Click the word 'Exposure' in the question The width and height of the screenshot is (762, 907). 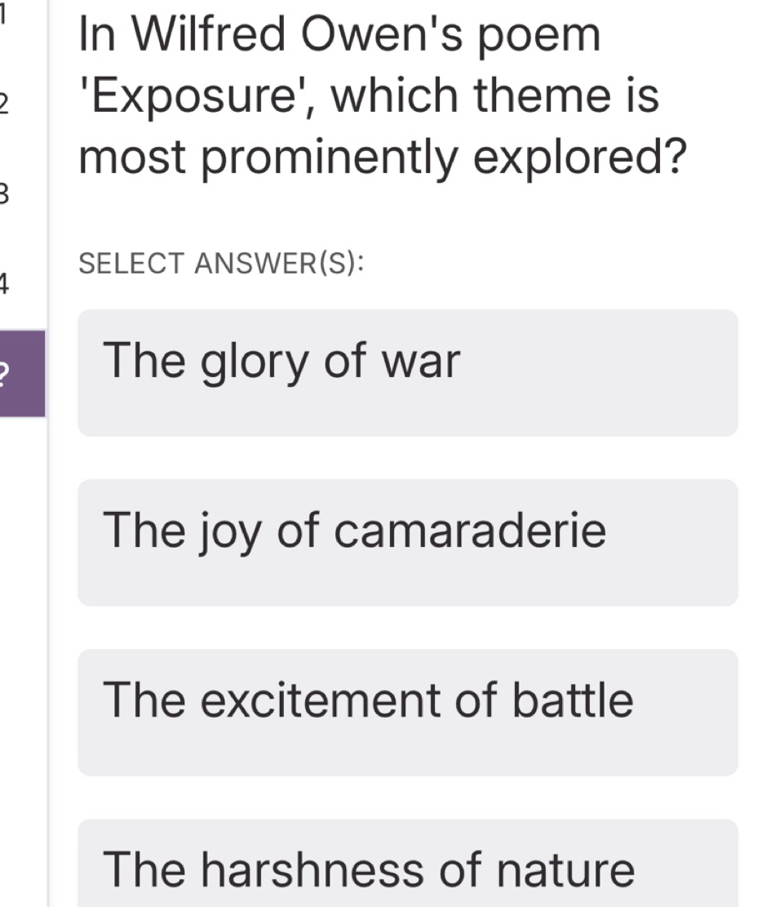point(194,96)
